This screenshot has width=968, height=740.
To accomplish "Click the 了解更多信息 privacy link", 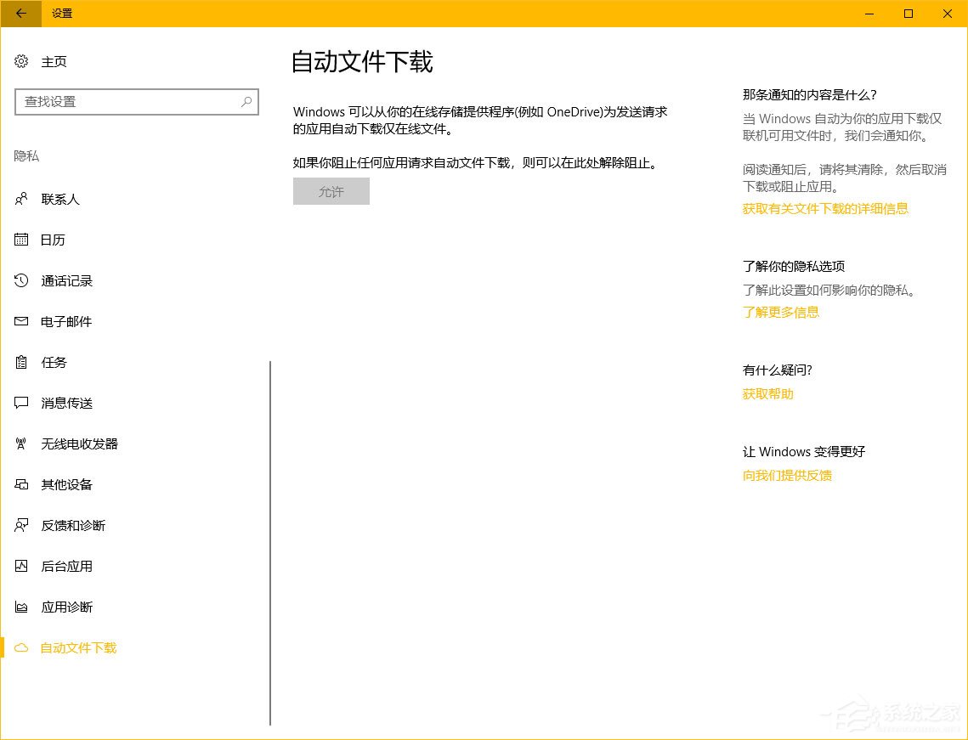I will click(x=780, y=312).
